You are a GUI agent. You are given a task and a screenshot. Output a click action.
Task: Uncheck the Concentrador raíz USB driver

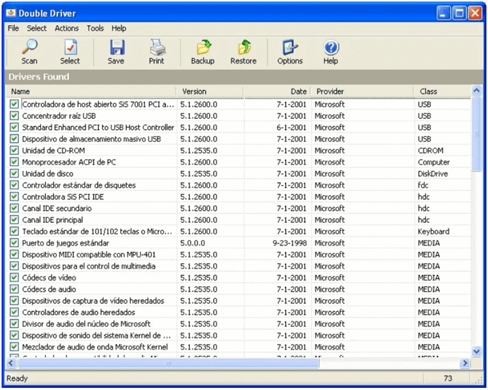(x=14, y=116)
